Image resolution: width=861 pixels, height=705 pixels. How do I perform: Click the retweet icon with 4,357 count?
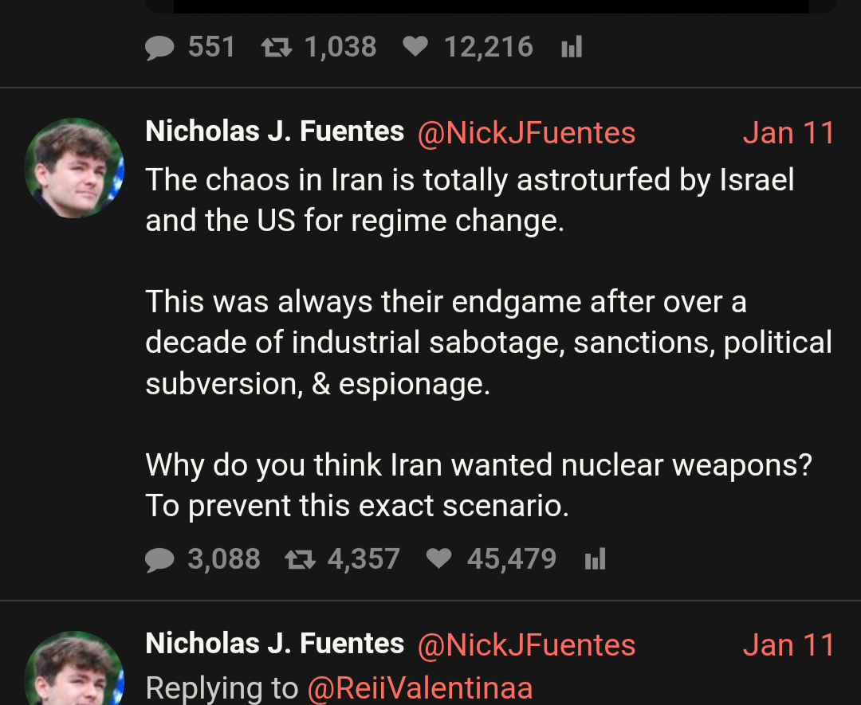(x=300, y=560)
